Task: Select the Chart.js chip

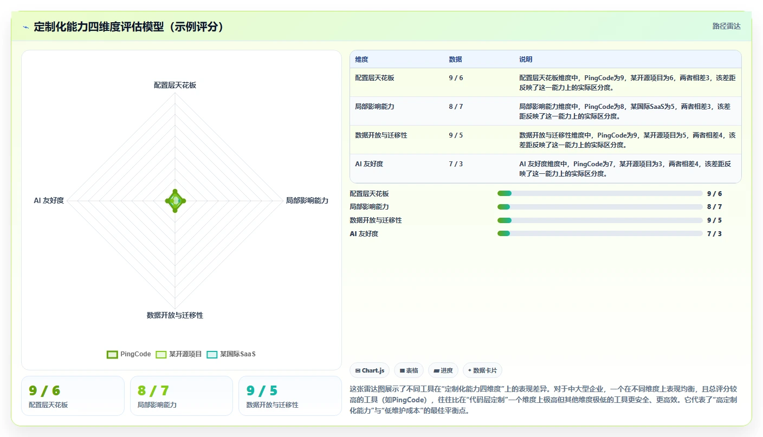Action: pyautogui.click(x=370, y=370)
